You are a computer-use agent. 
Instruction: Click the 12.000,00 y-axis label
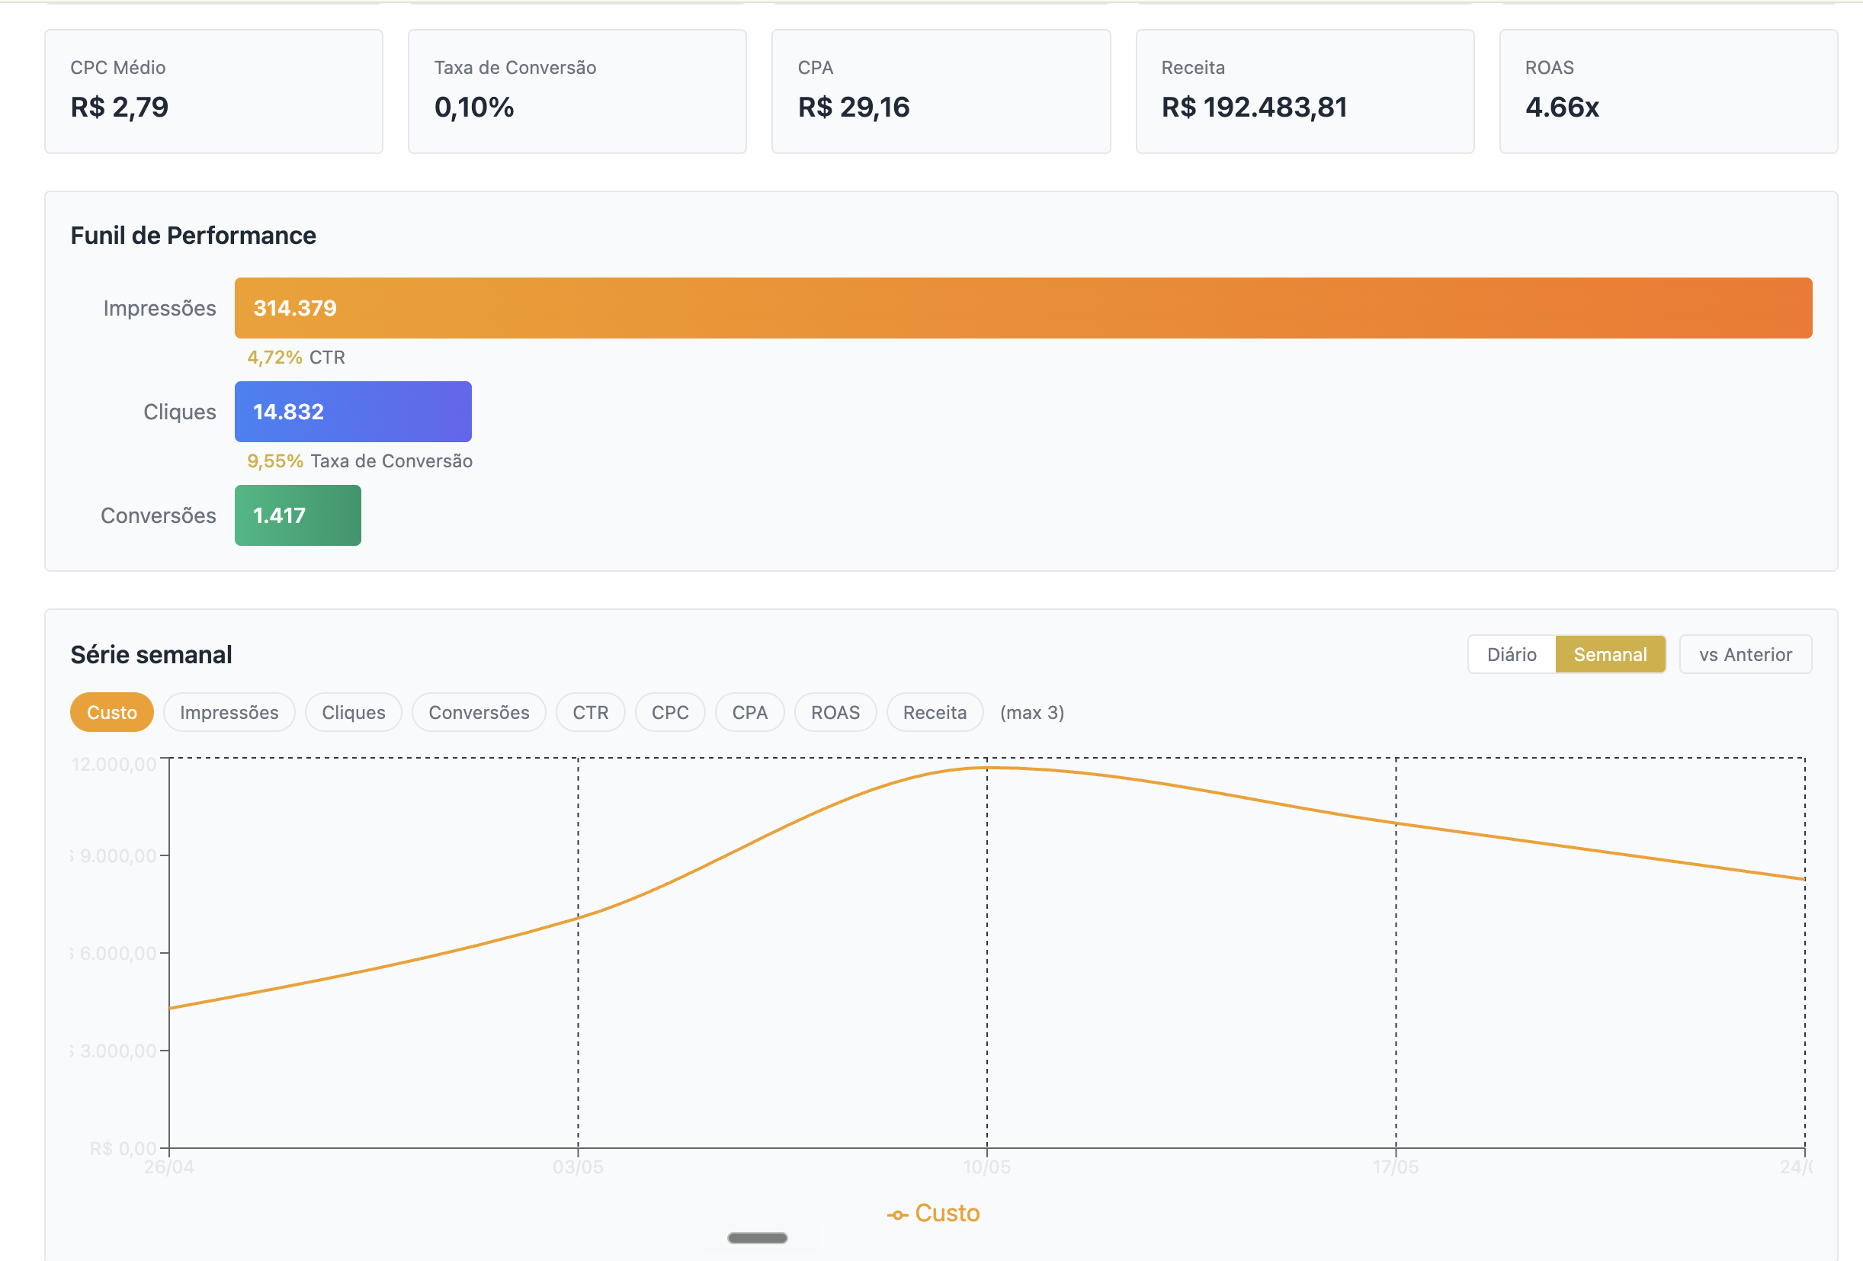114,764
